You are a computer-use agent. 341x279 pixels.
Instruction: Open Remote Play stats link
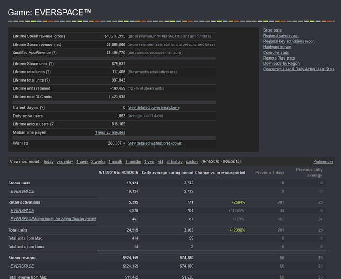279,58
